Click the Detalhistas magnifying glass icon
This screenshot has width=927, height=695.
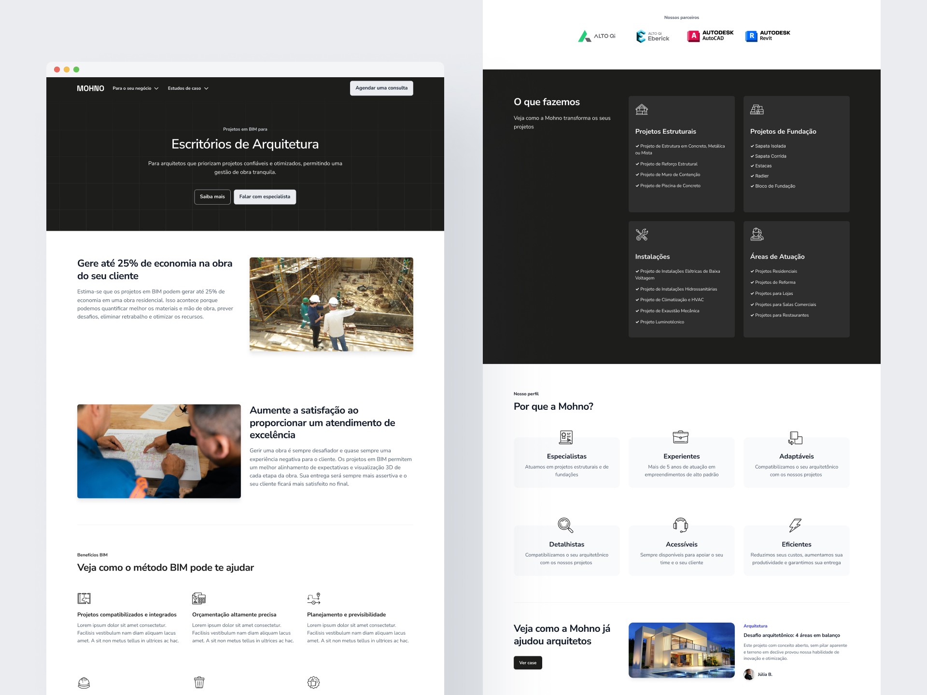(x=565, y=525)
